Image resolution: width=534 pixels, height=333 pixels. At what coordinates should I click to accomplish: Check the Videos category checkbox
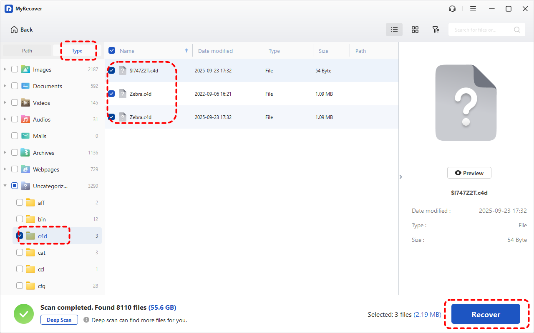pyautogui.click(x=15, y=103)
